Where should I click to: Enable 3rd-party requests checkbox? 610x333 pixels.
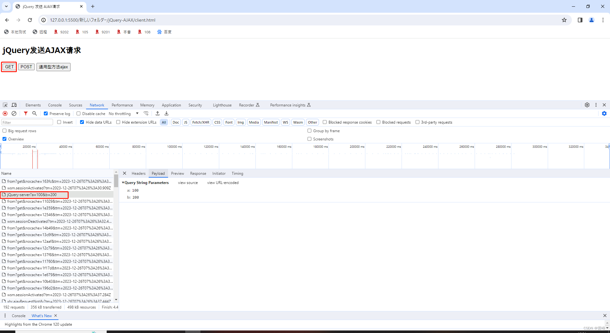click(417, 122)
